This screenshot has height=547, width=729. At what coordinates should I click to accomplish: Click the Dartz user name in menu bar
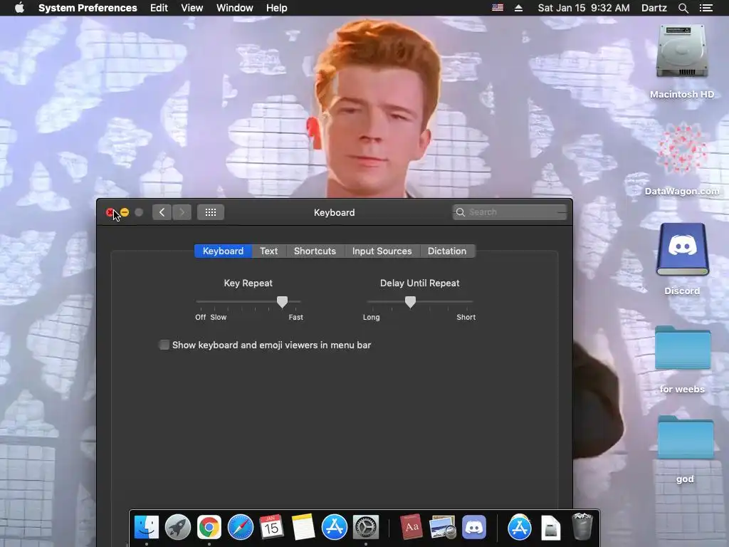(654, 8)
